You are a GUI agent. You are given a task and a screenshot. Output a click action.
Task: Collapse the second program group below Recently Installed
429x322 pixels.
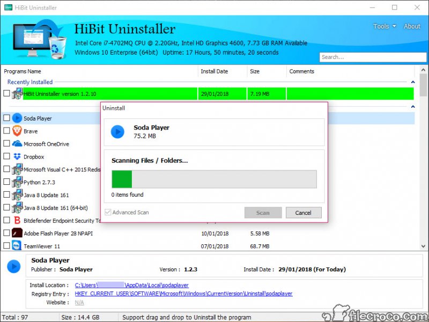point(413,106)
